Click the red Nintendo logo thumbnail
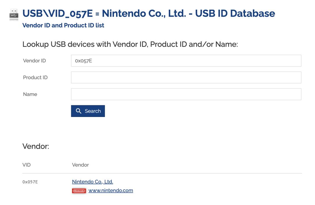This screenshot has height=205, width=315. pyautogui.click(x=79, y=191)
